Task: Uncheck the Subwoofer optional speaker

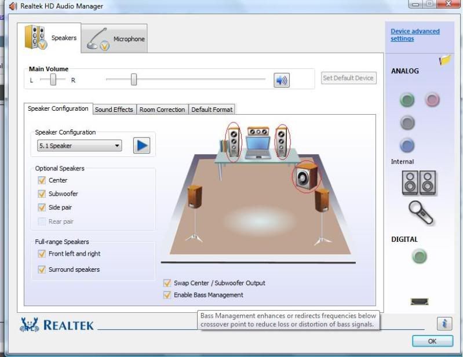Action: tap(42, 194)
